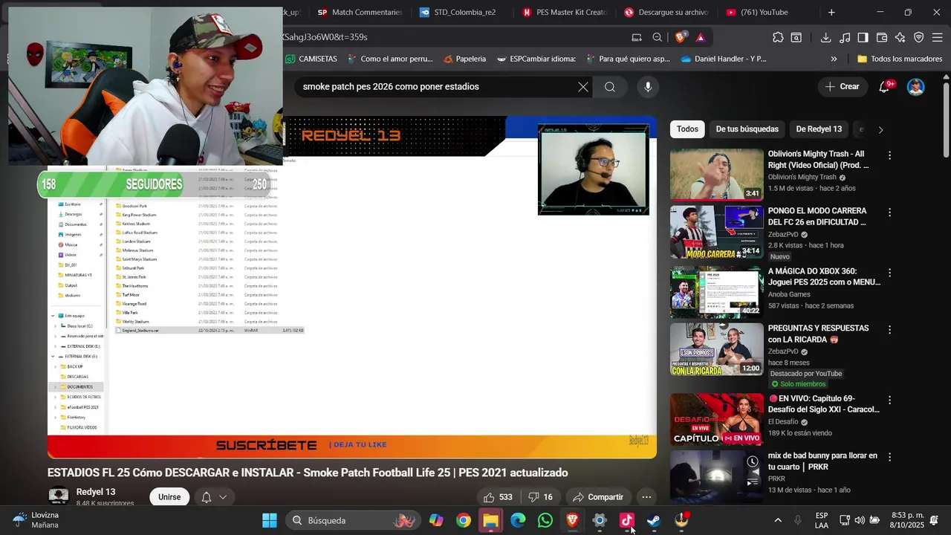The width and height of the screenshot is (951, 535).
Task: Open the Leo AI sparkle icon
Action: [x=900, y=37]
